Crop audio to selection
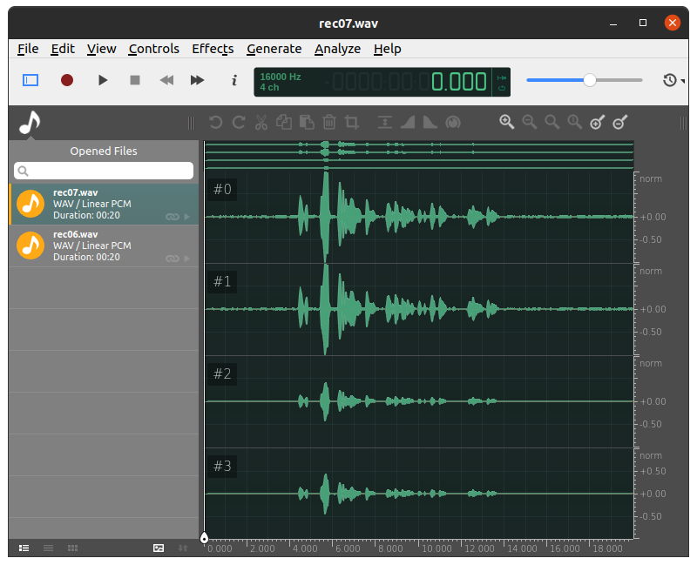This screenshot has width=697, height=565. (352, 122)
